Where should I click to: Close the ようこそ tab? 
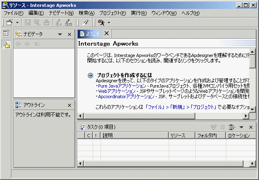107,33
